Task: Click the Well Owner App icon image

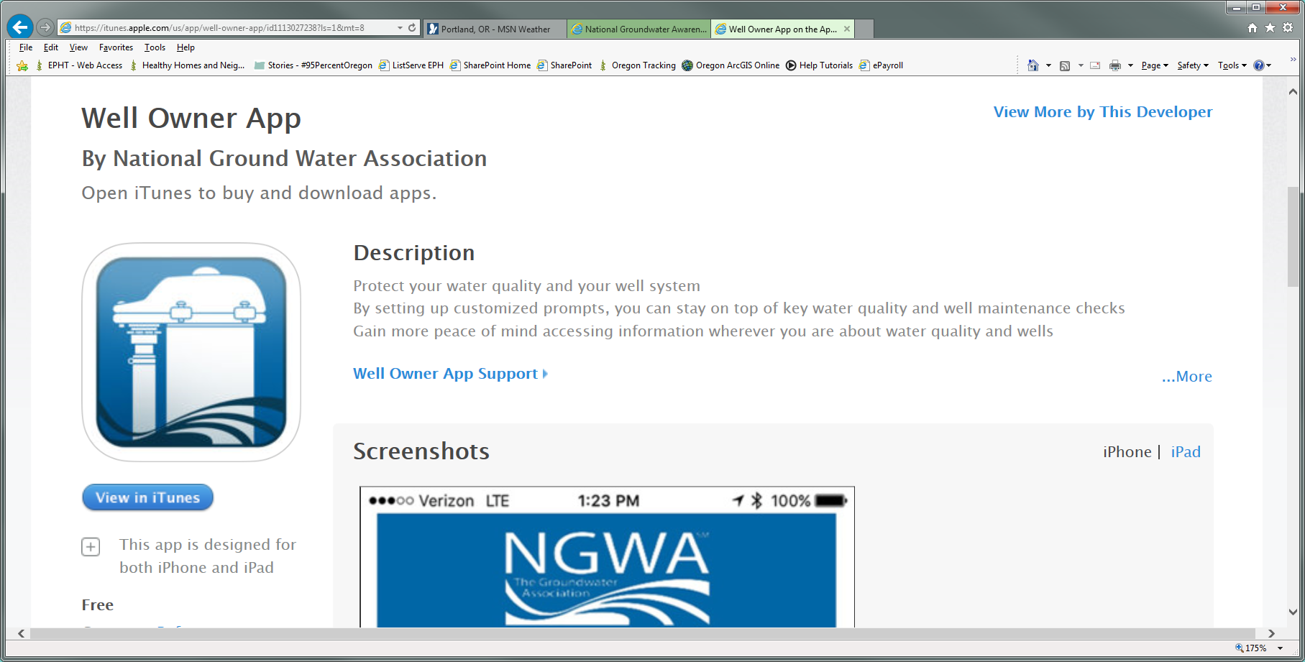Action: click(191, 352)
